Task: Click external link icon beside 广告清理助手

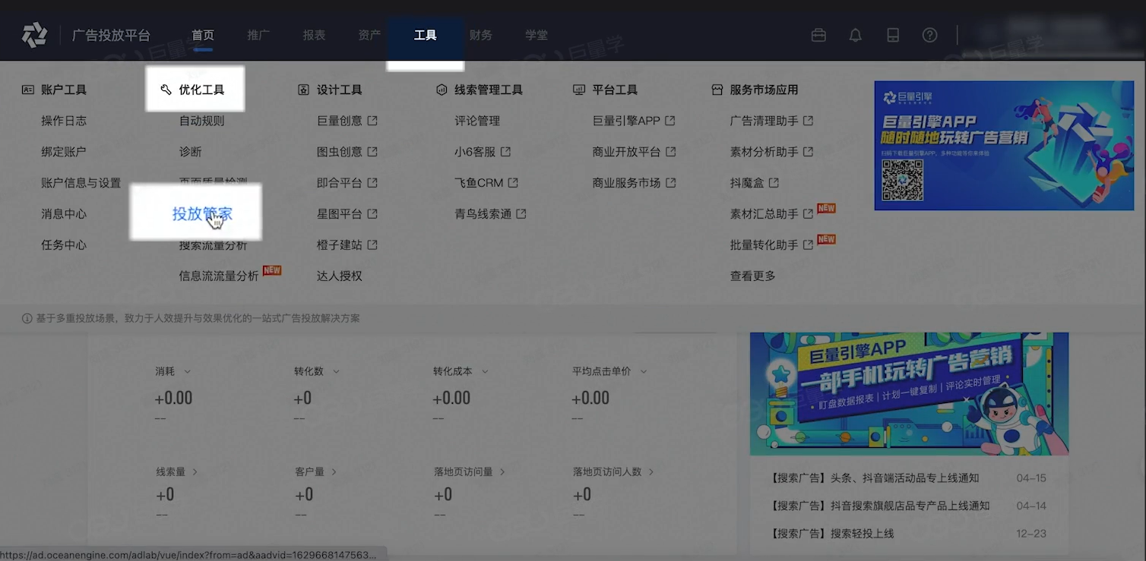Action: point(809,121)
